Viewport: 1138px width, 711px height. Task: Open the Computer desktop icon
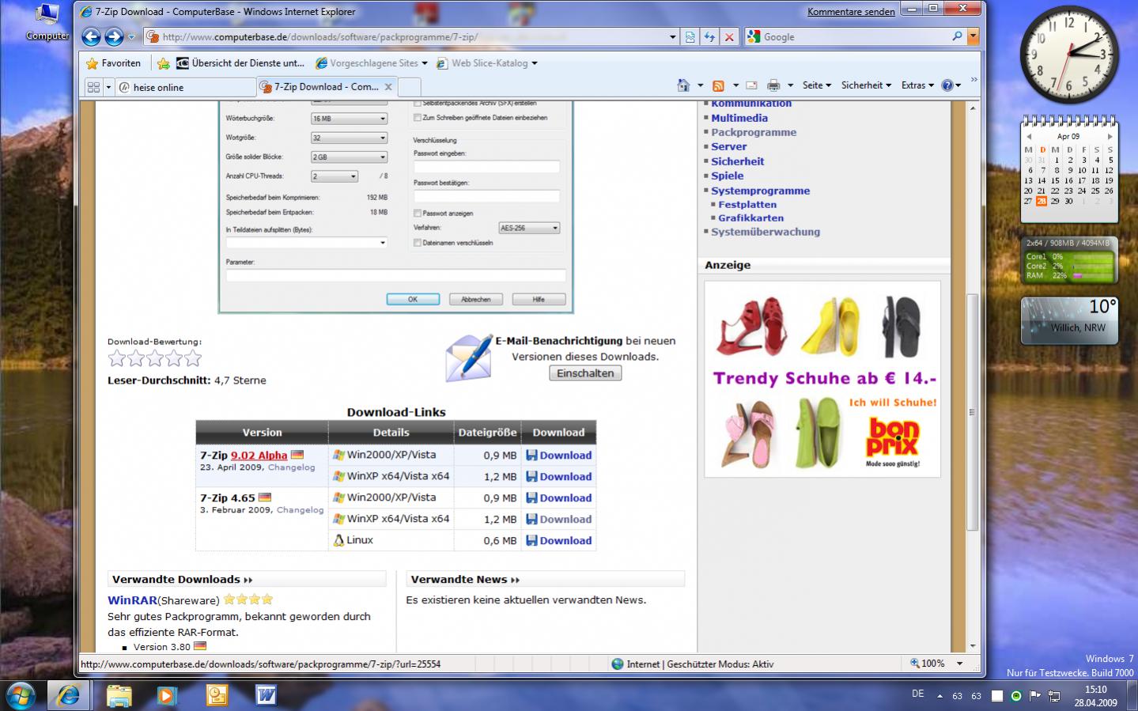pyautogui.click(x=47, y=22)
